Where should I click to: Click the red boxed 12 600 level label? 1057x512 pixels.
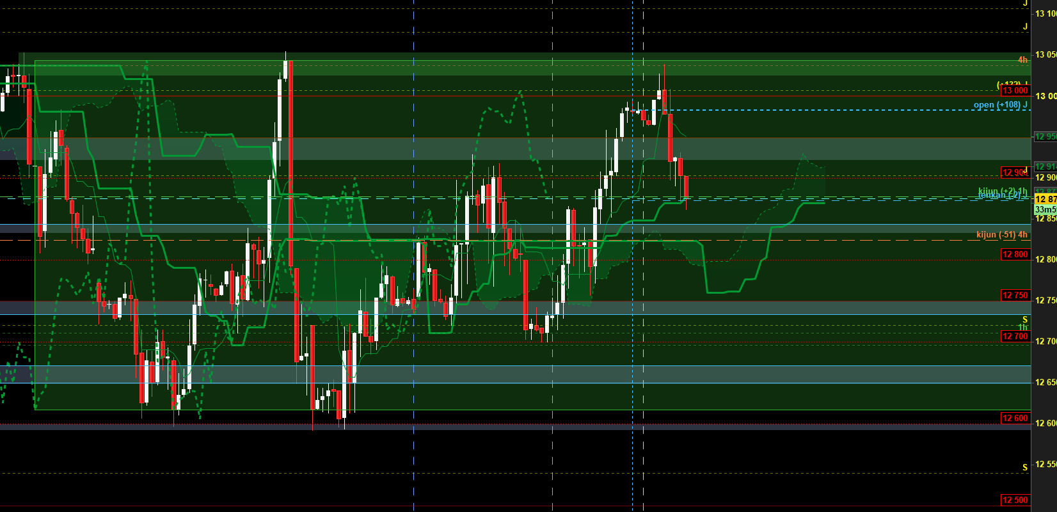(1015, 419)
